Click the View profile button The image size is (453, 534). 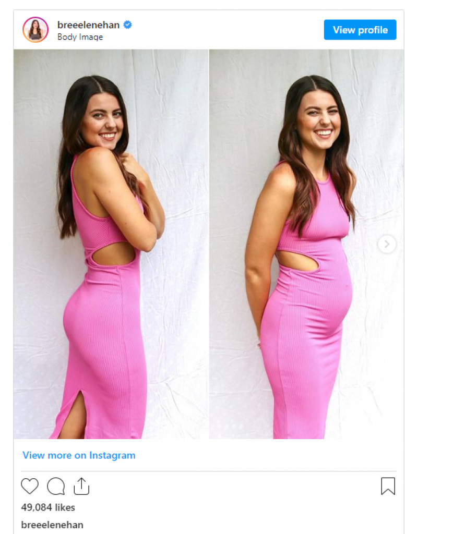pos(360,30)
